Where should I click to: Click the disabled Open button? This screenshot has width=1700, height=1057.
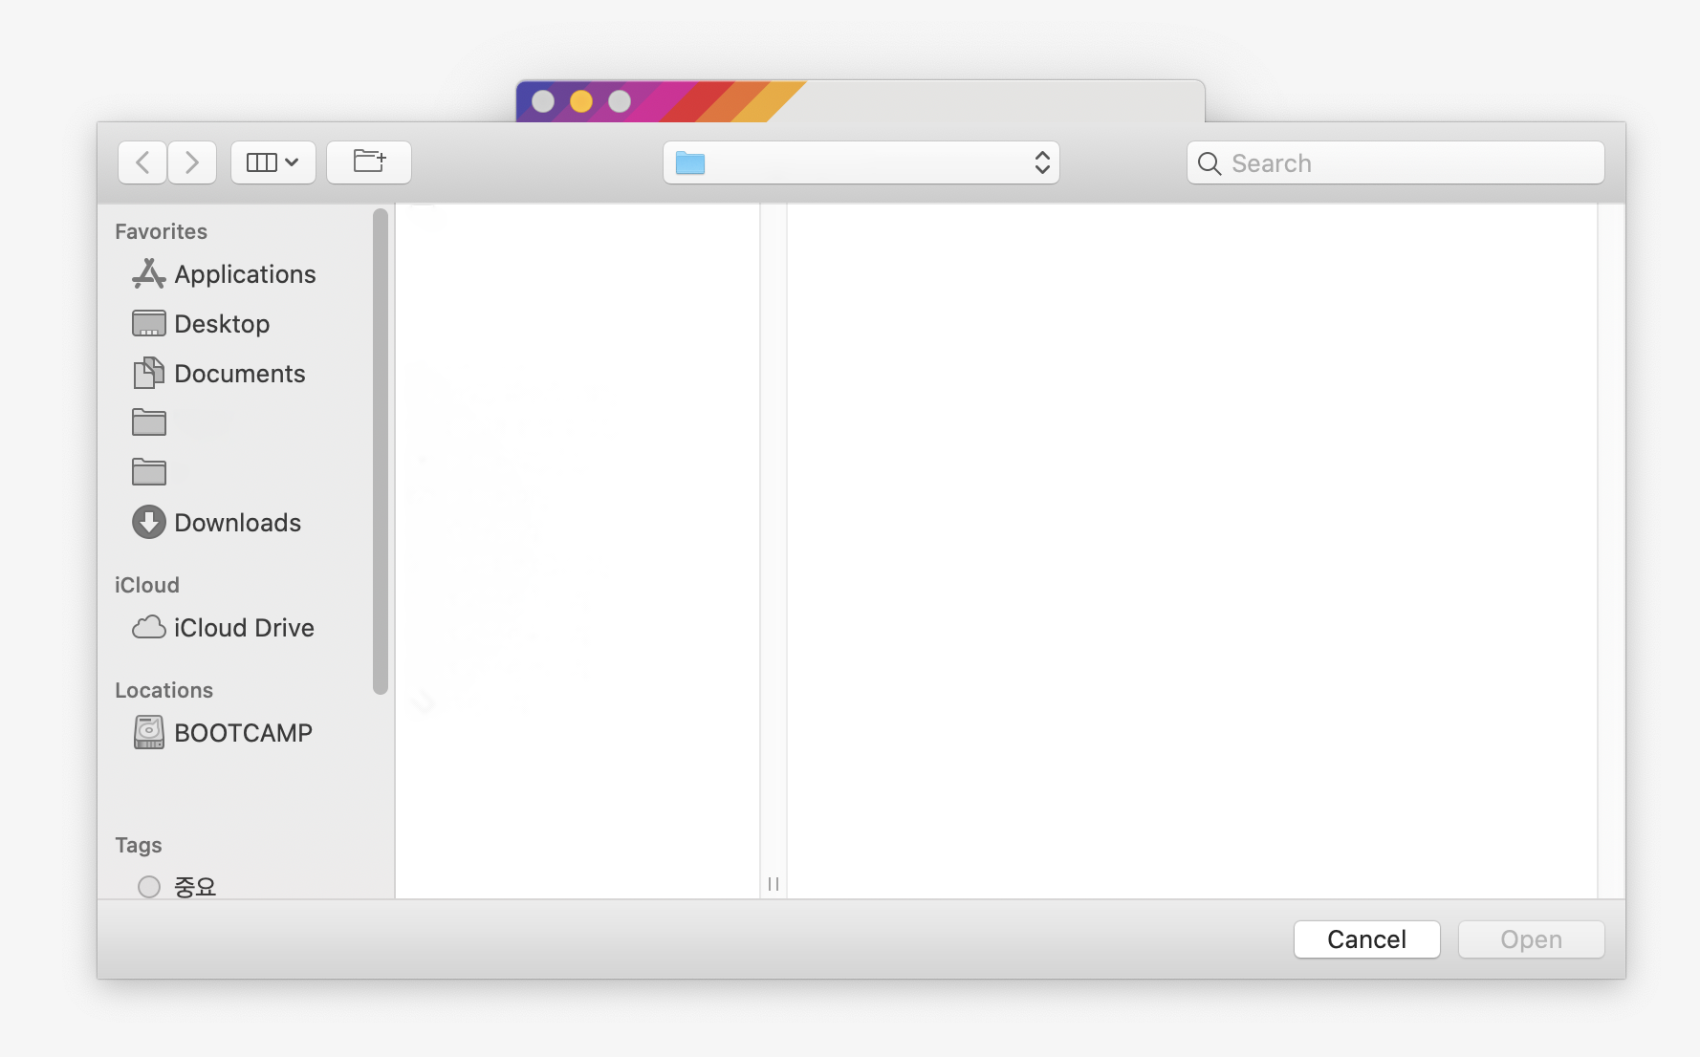pos(1531,939)
